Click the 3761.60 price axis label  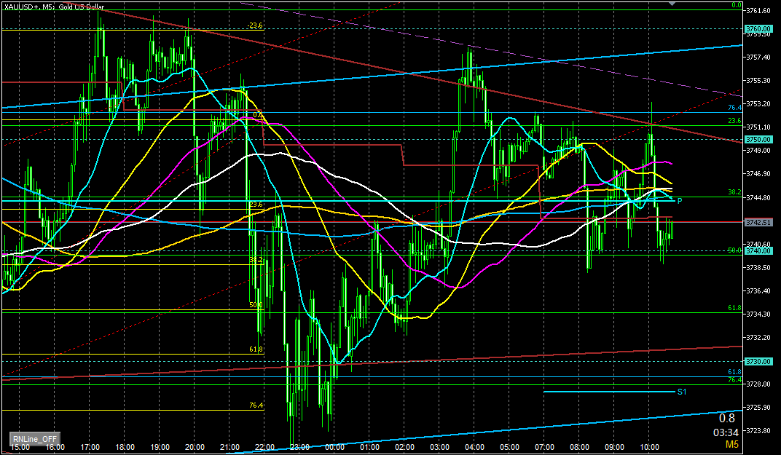pos(758,10)
